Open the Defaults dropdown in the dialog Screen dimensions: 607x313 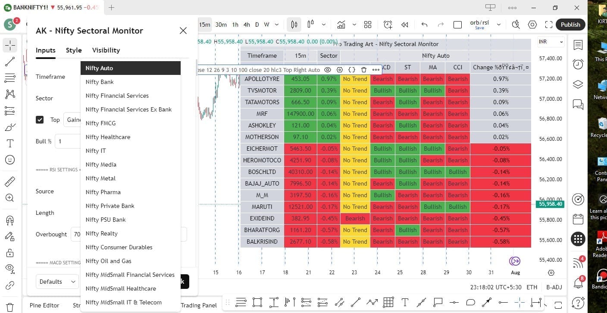[57, 282]
